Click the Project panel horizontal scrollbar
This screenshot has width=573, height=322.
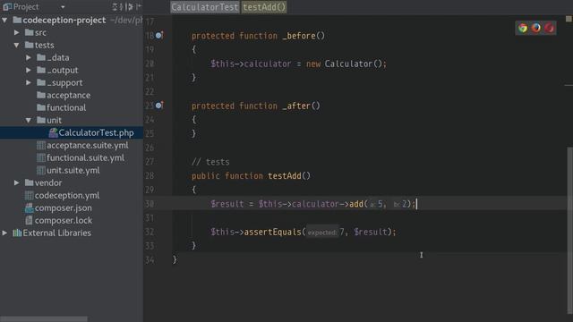coord(44,318)
